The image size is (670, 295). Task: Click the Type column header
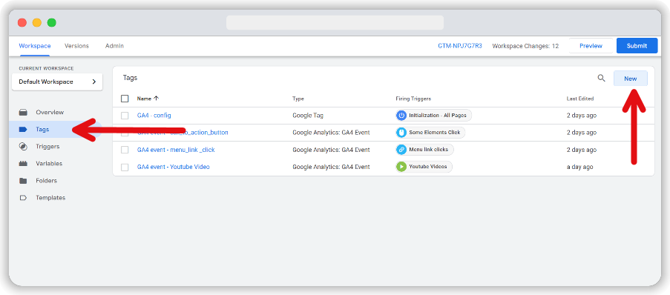(x=298, y=99)
